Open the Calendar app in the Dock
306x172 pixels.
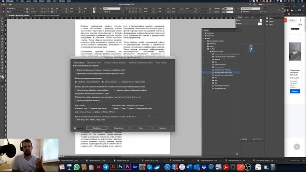[62, 167]
